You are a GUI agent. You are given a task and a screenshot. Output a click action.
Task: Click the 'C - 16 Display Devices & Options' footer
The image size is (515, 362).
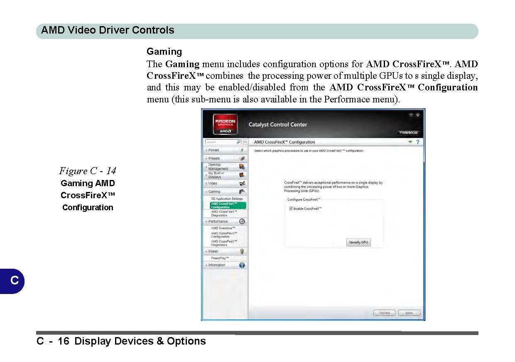pos(121,341)
